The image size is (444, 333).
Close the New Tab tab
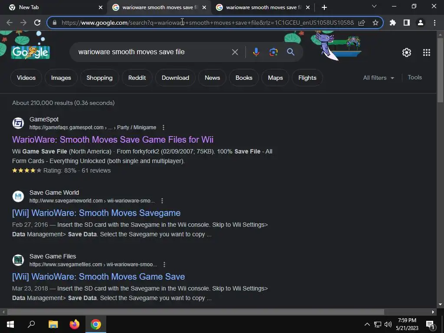(x=101, y=7)
